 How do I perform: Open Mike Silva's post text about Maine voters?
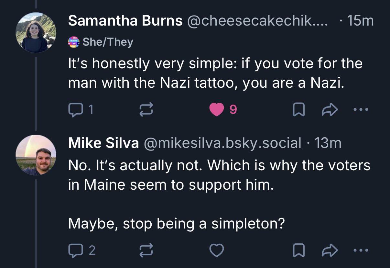click(219, 175)
